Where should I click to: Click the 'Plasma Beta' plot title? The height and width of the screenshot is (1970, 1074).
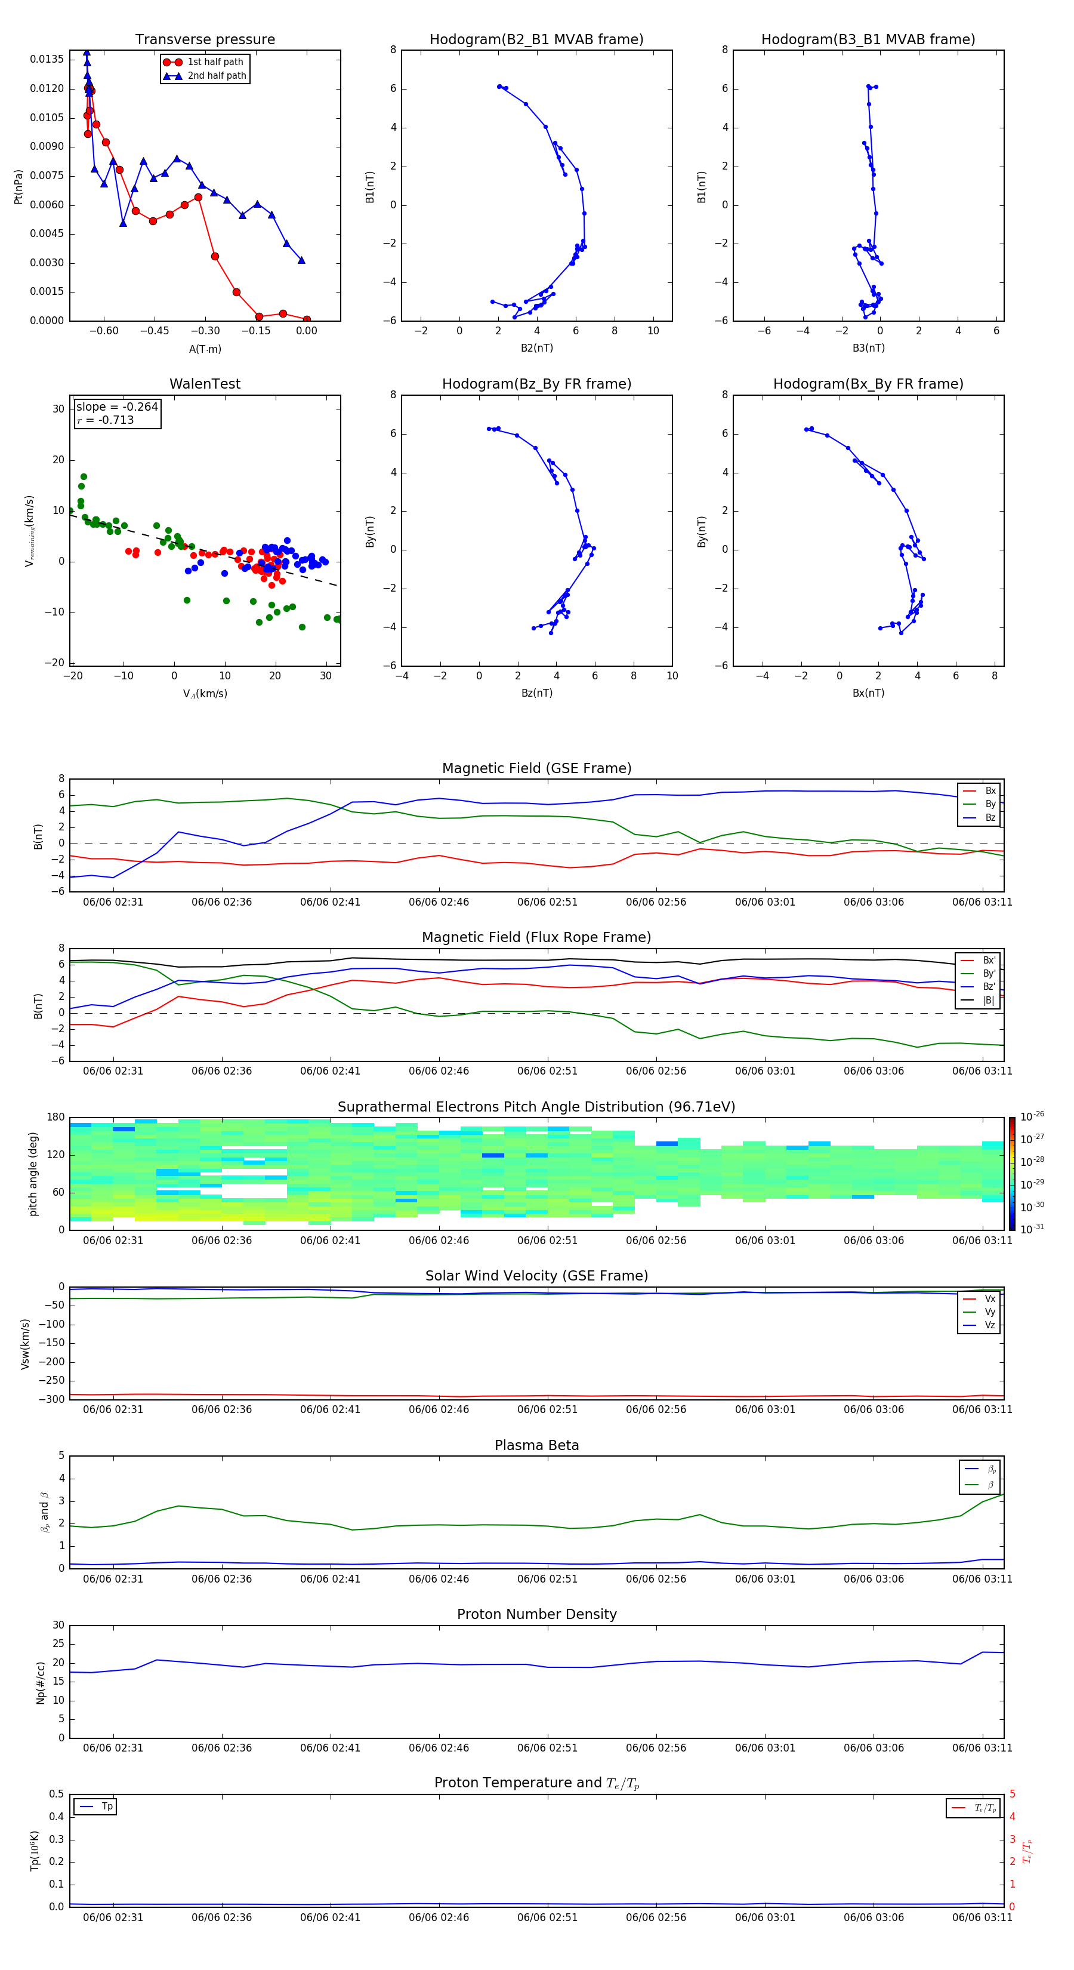(x=536, y=1445)
